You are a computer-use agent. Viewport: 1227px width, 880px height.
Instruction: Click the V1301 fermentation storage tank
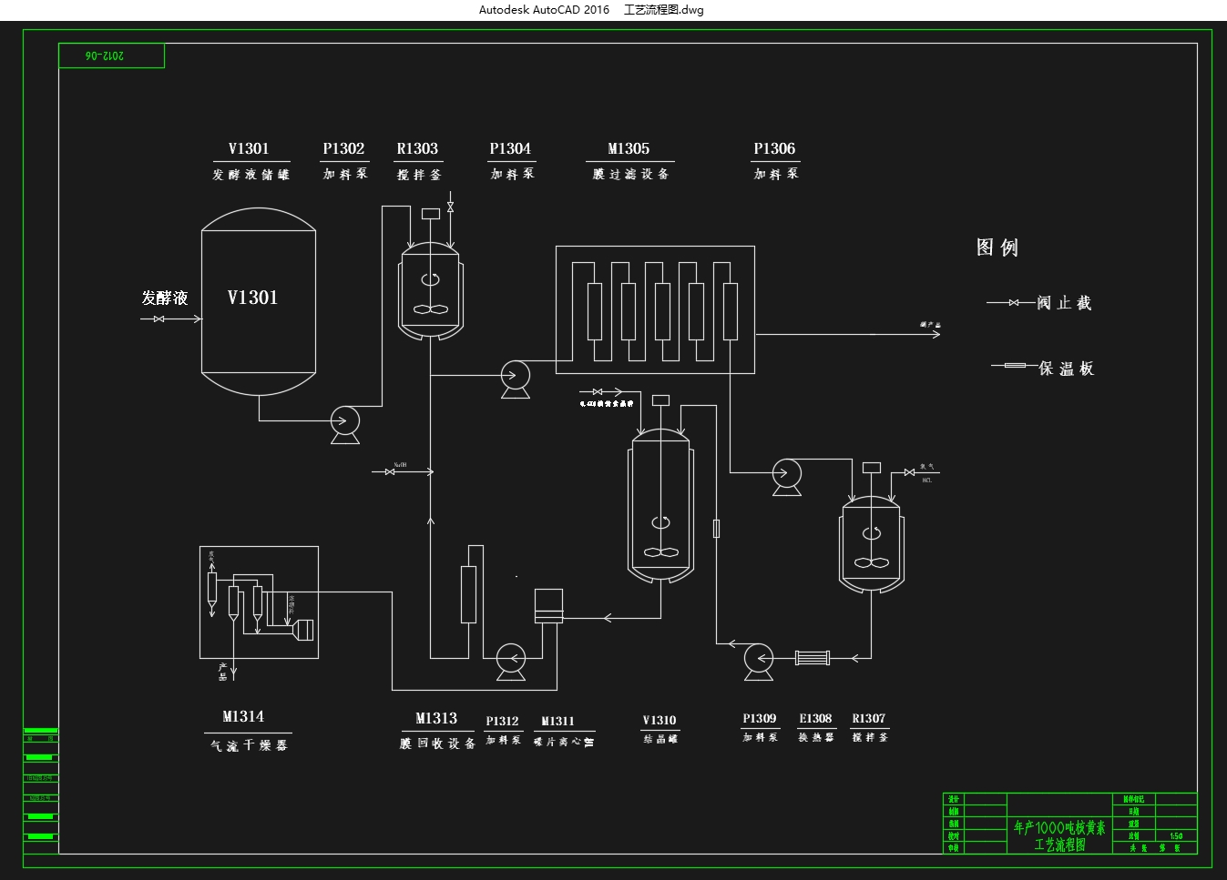[x=259, y=301]
